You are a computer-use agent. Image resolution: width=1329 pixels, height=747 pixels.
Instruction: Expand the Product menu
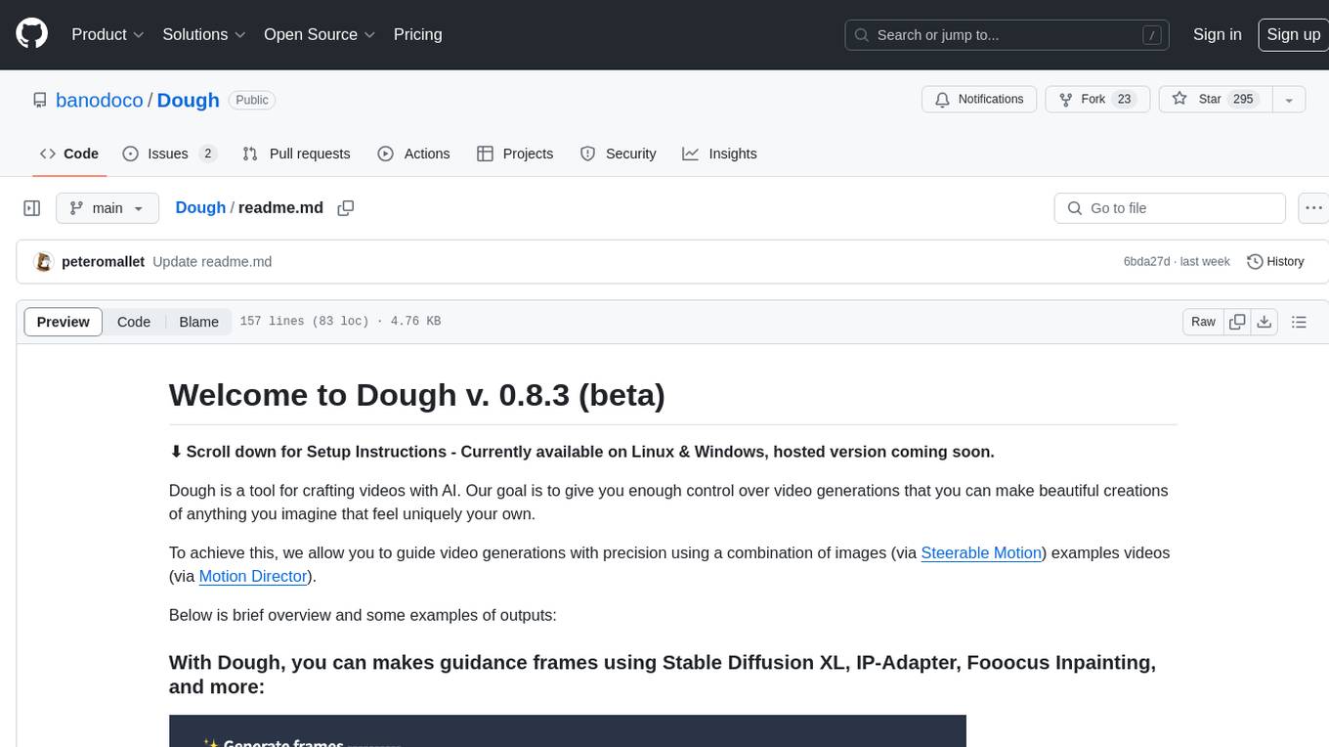coord(107,34)
